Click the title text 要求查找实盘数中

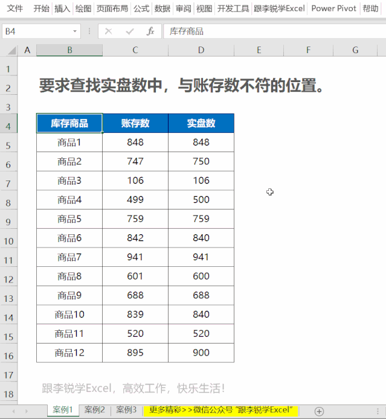tap(101, 86)
